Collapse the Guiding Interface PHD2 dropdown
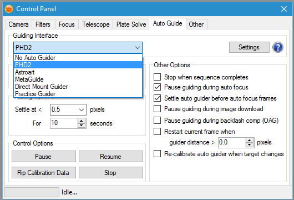Screen dimensions: 294x200 click(138, 48)
